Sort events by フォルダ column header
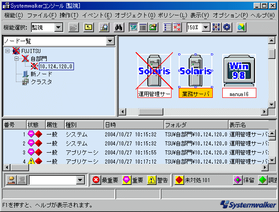279x212 pixels. coord(196,125)
